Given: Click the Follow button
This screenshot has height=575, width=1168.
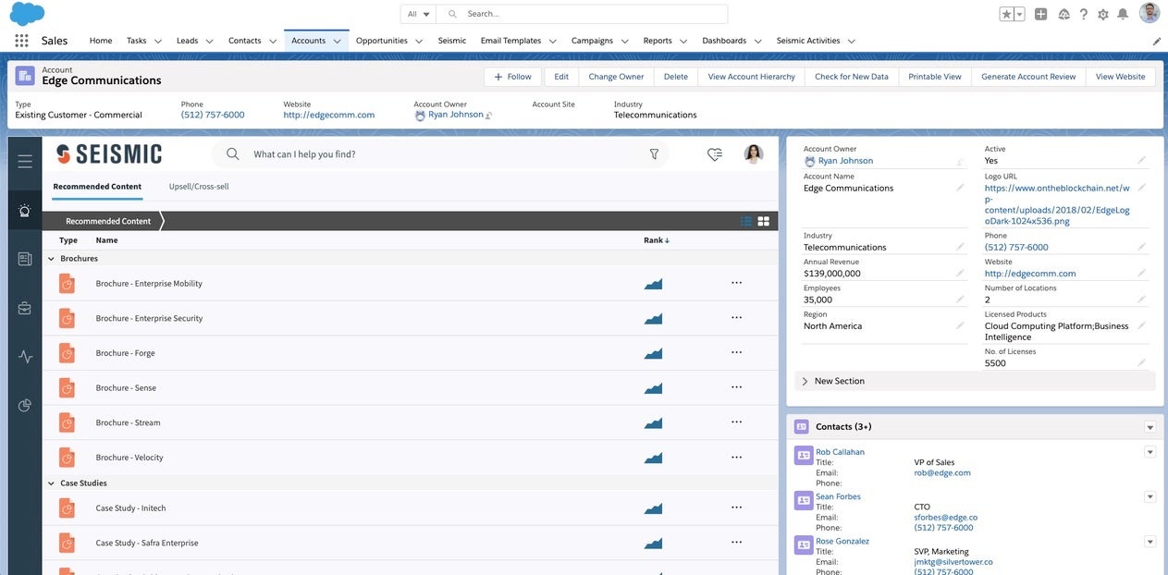Looking at the screenshot, I should (x=512, y=77).
